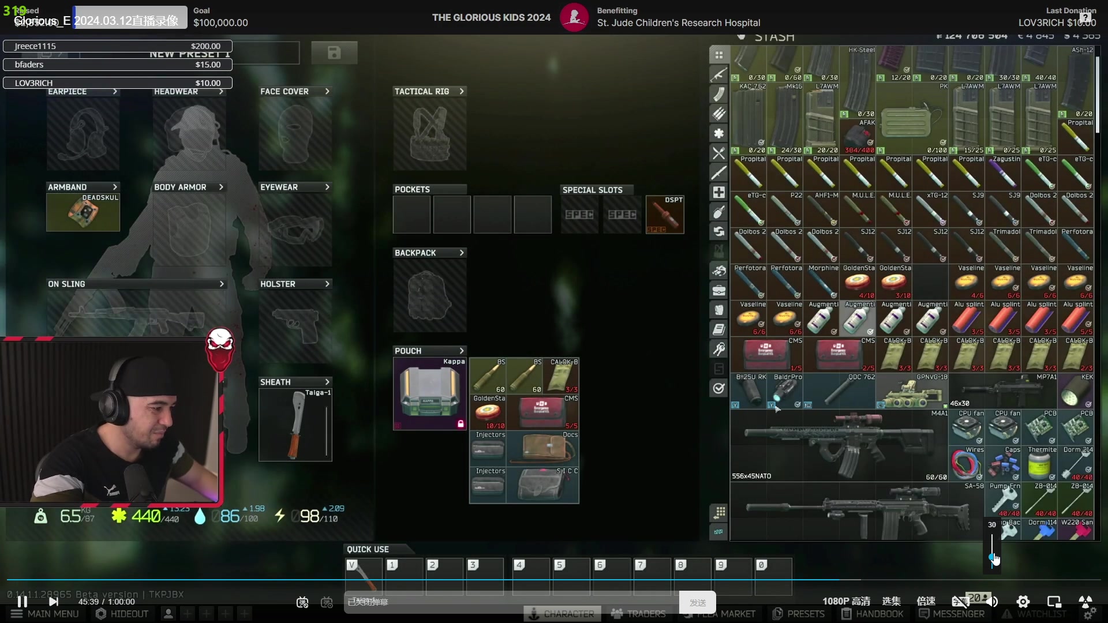Filter stash by weapons rifle icon
The image size is (1108, 623).
719,74
